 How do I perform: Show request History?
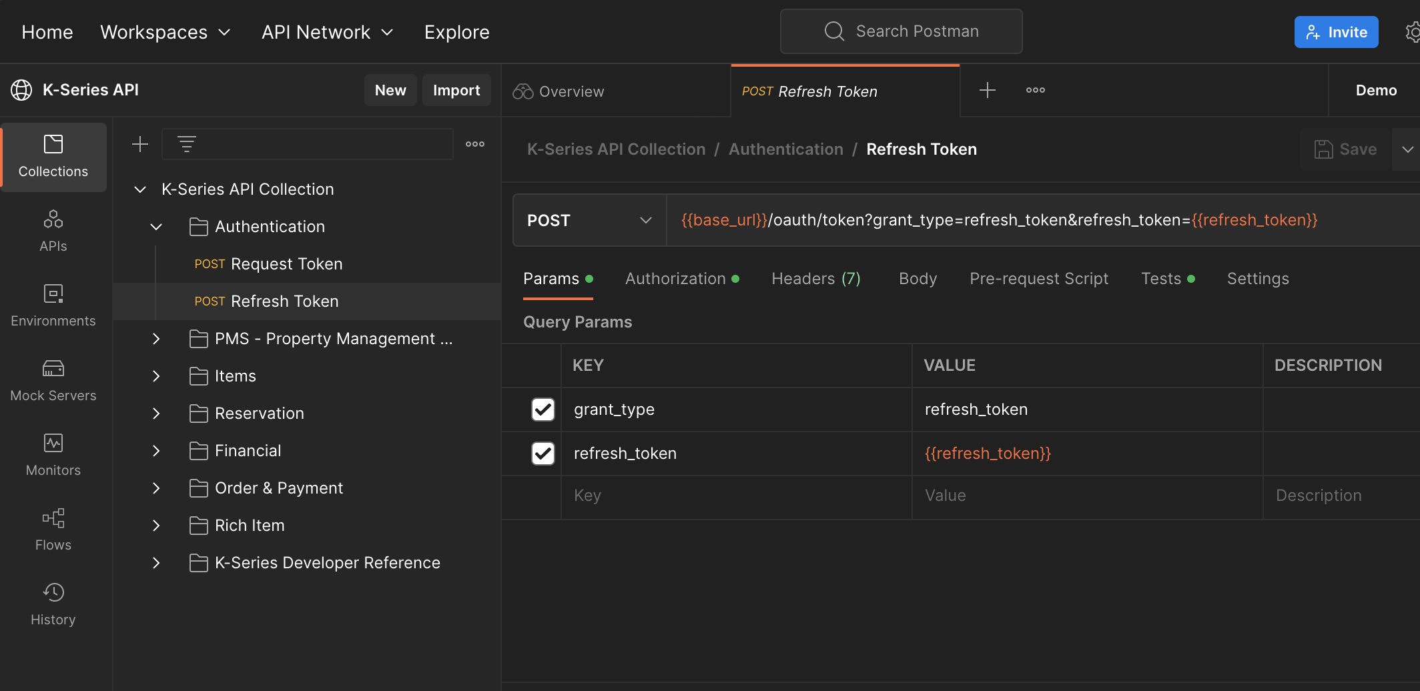pyautogui.click(x=53, y=604)
